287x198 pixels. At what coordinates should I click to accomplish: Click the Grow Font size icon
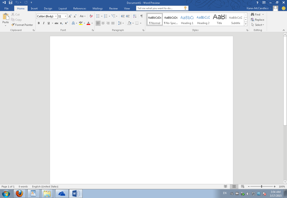click(70, 16)
